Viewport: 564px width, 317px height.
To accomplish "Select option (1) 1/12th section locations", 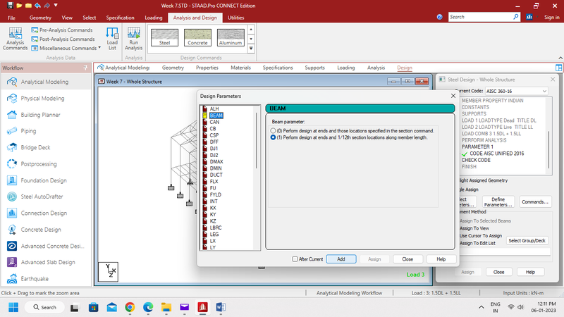I will pyautogui.click(x=274, y=138).
